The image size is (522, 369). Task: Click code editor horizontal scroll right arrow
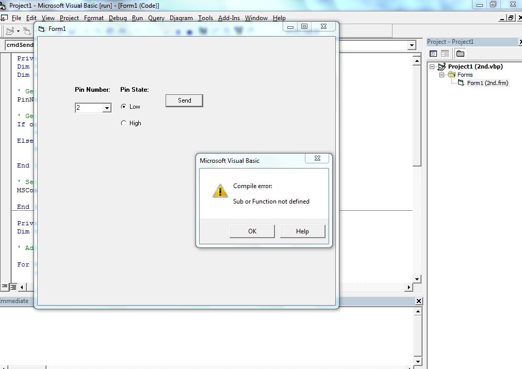tap(409, 287)
